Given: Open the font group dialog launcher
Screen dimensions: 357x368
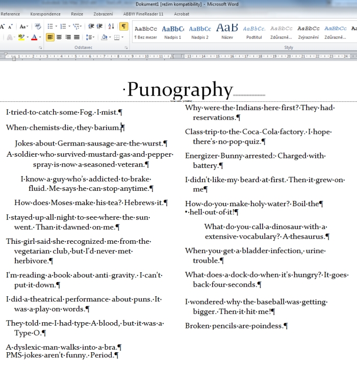Looking at the screenshot, I should click(40, 48).
